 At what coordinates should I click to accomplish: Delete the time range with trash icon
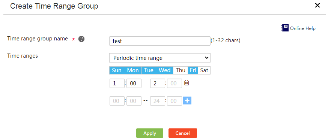tap(187, 83)
